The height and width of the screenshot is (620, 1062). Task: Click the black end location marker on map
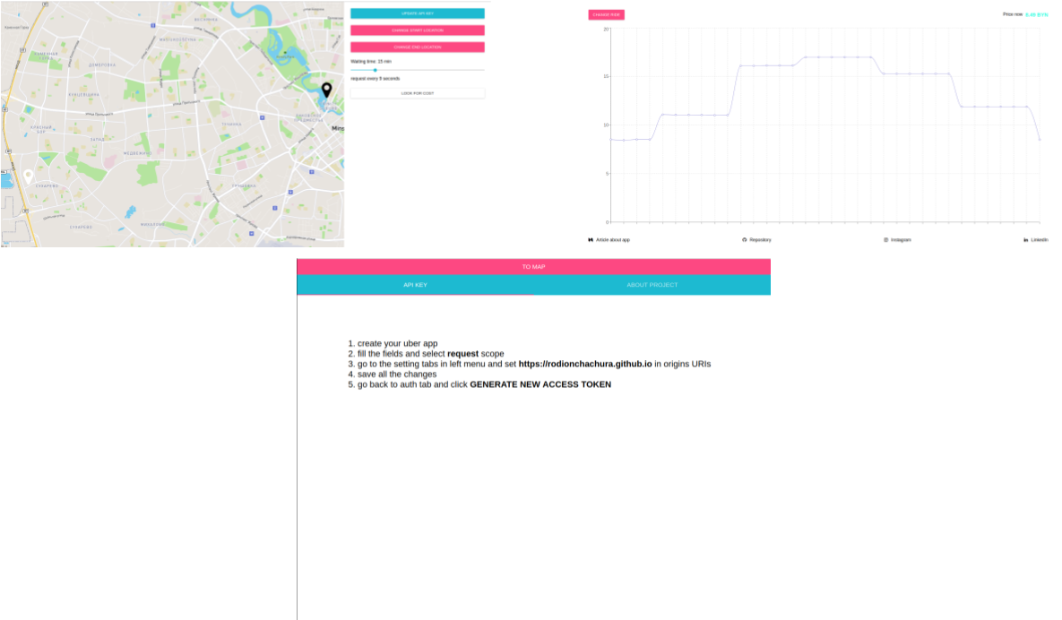click(326, 90)
